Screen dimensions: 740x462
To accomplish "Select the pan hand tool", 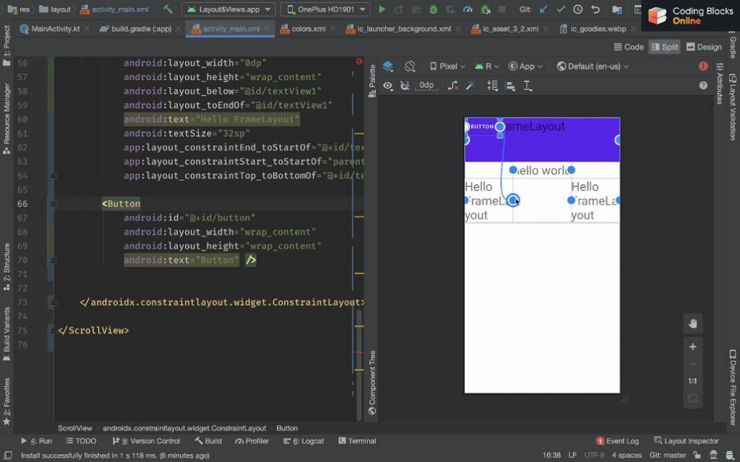I will pyautogui.click(x=693, y=324).
